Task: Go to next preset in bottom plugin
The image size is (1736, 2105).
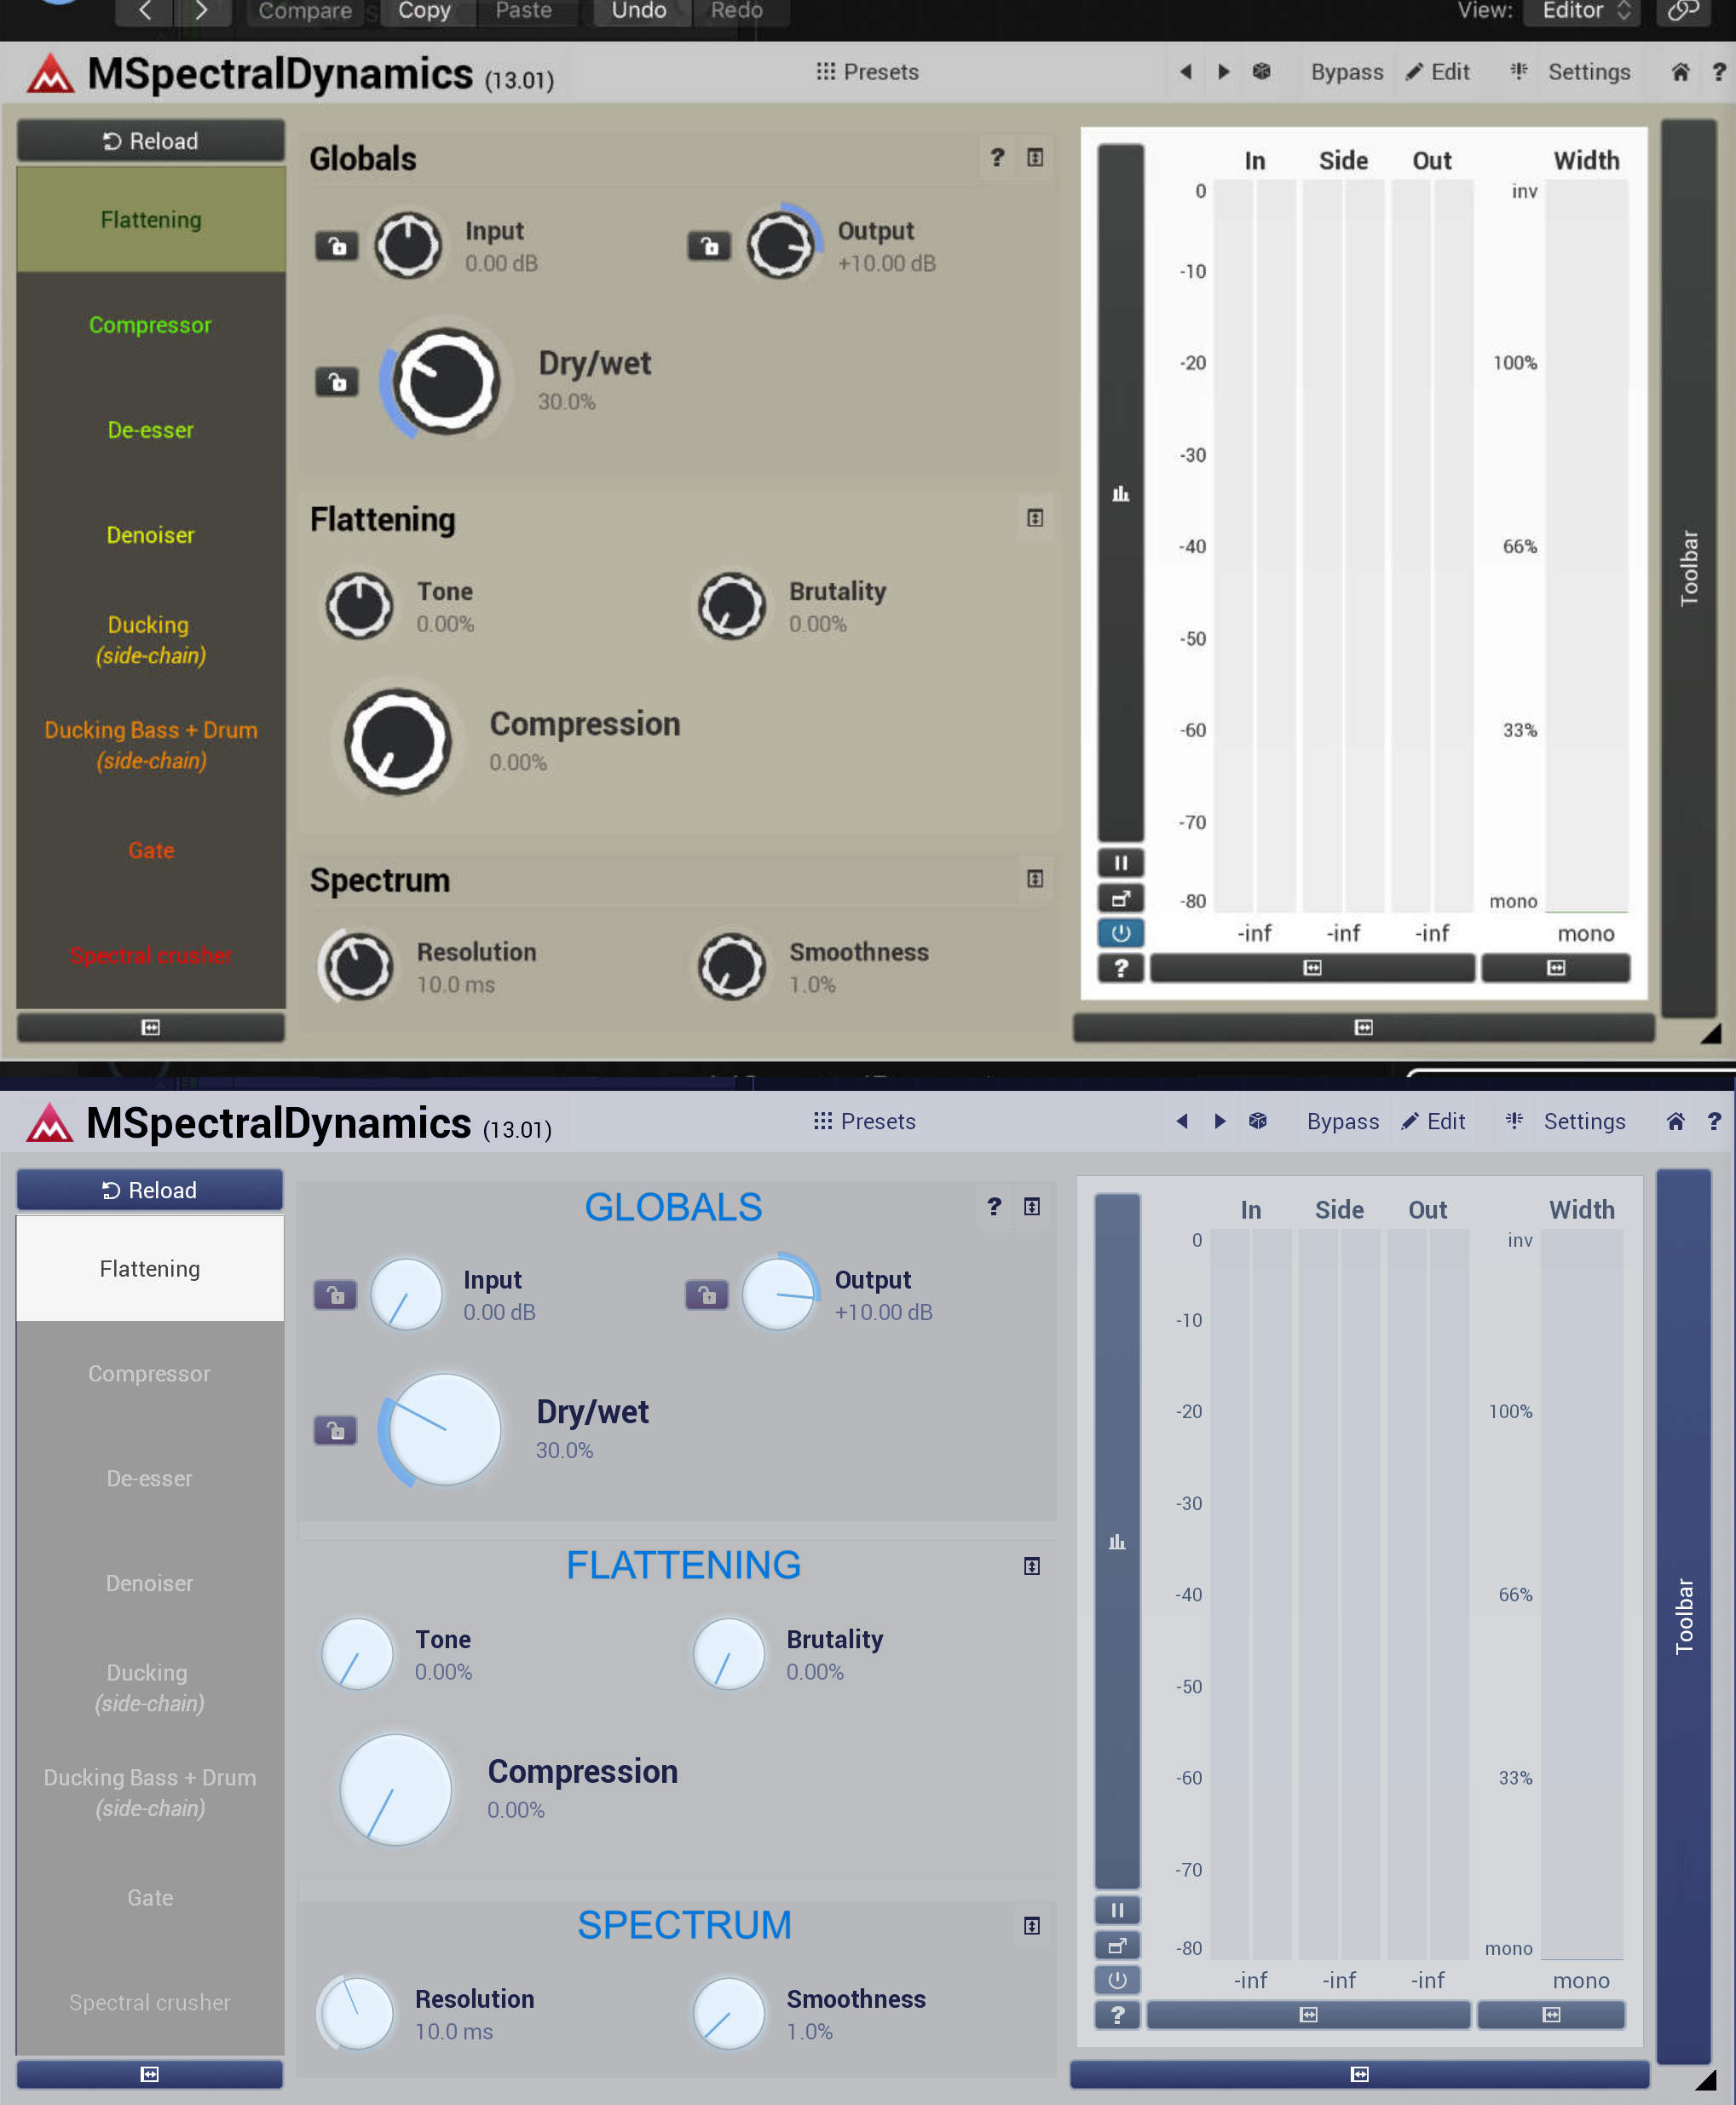Action: [1219, 1121]
